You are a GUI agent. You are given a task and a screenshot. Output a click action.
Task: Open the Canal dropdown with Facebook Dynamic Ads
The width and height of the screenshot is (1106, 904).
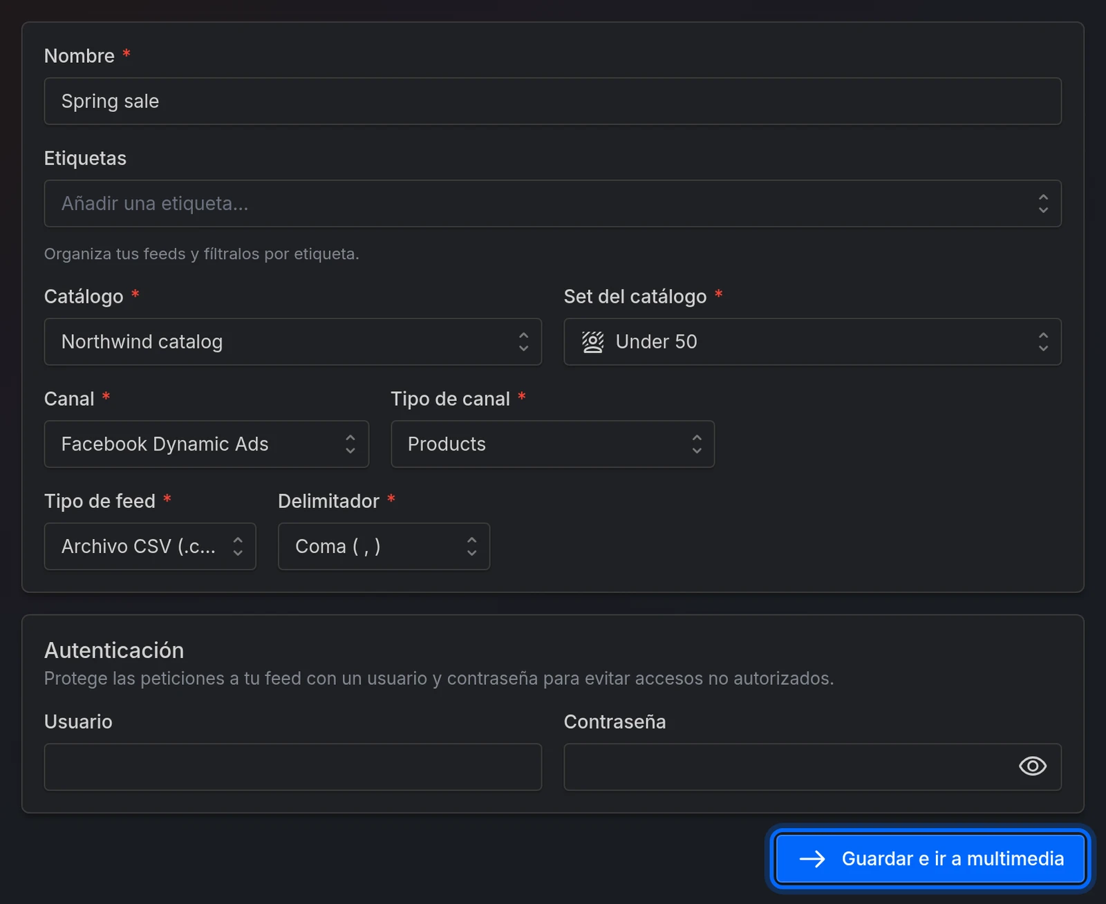[x=207, y=444]
